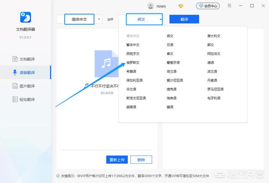Select the 语音翻译 microphone icon

(x=15, y=72)
